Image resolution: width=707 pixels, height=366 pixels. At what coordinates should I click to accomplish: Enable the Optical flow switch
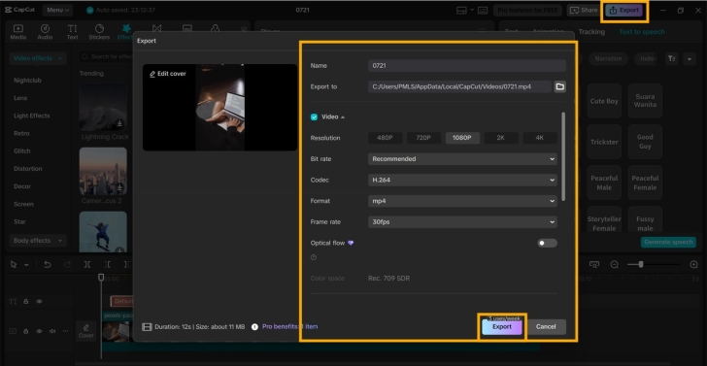[547, 244]
